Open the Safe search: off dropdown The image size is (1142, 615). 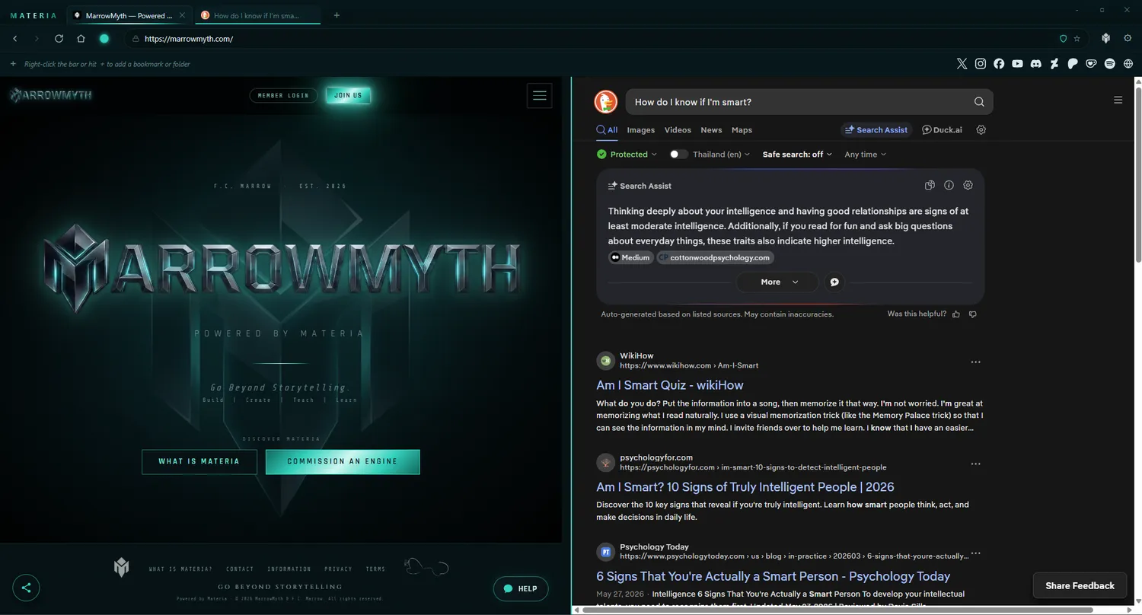click(797, 154)
